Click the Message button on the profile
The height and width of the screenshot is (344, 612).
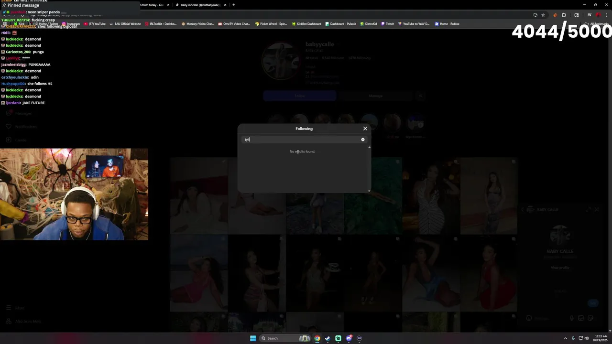pyautogui.click(x=375, y=96)
